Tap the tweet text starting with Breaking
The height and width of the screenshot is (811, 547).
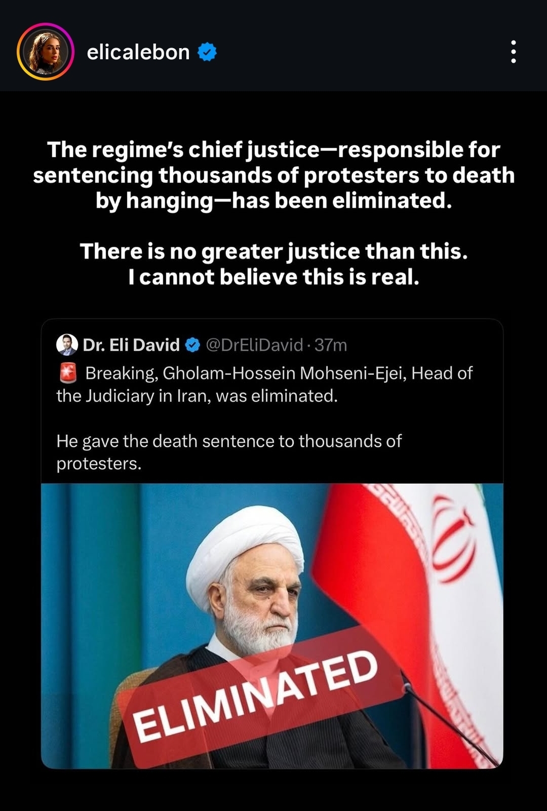264,384
